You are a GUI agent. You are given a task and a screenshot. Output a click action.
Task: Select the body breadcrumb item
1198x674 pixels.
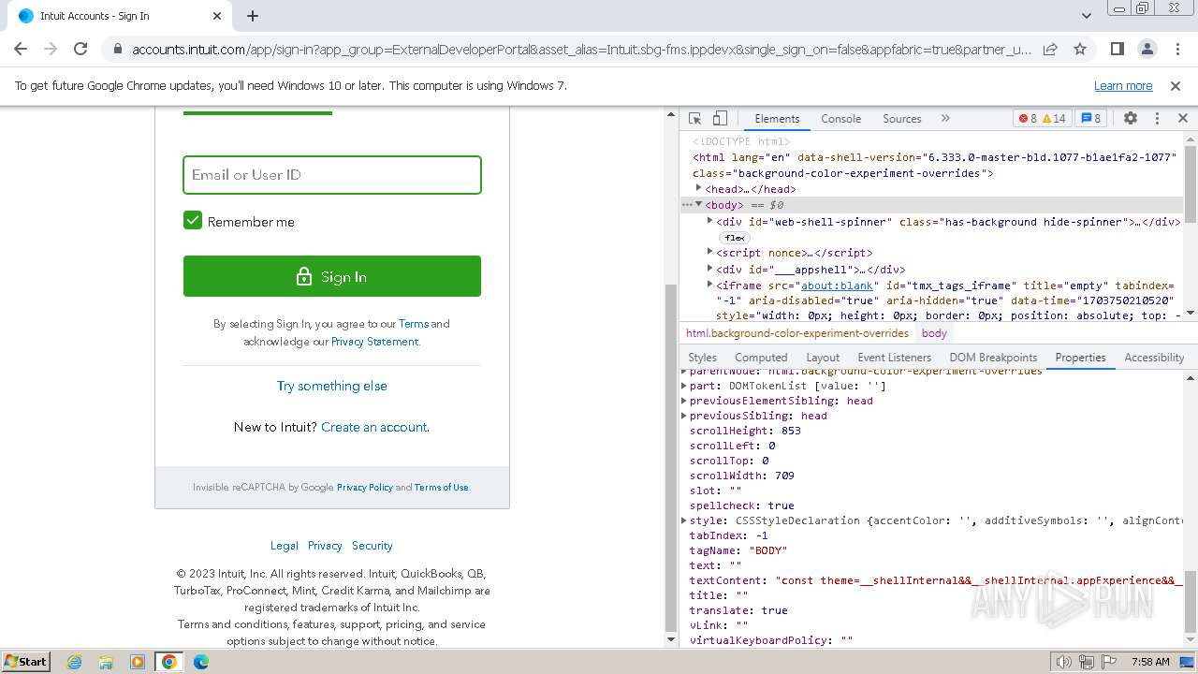click(934, 333)
